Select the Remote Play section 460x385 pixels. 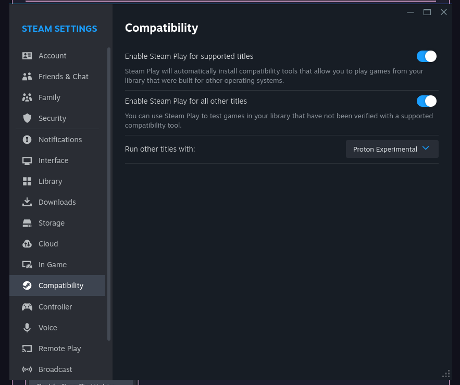pos(59,349)
